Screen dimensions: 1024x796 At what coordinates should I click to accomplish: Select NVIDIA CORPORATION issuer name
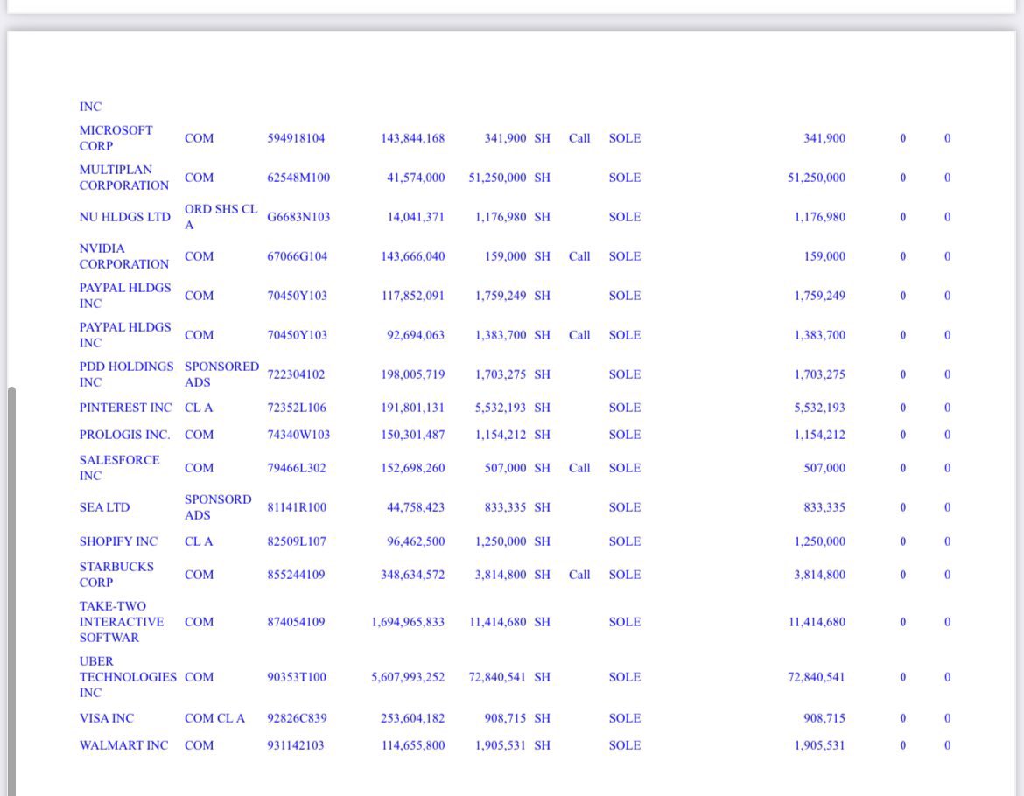(x=124, y=256)
